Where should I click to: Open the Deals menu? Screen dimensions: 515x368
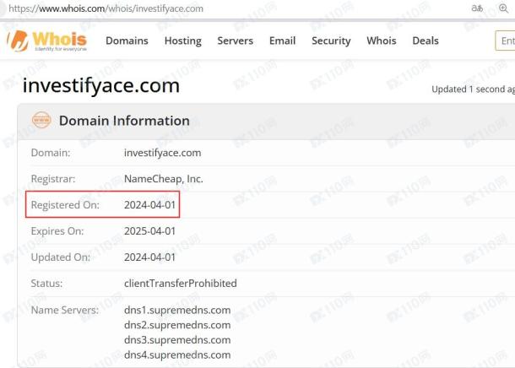426,41
